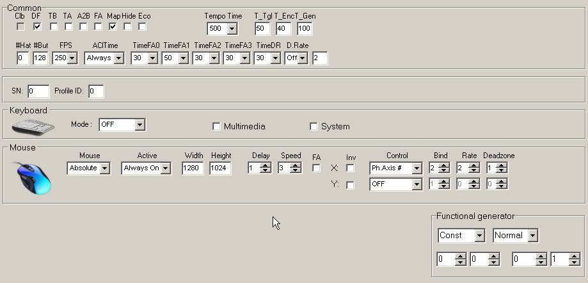The width and height of the screenshot is (588, 283).
Task: Enable the Hide checkbox
Action: [127, 27]
